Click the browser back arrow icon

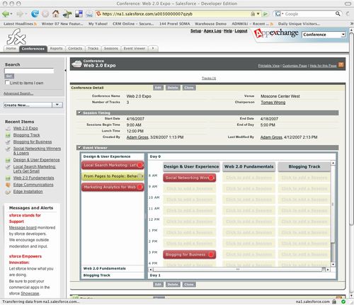click(5, 14)
